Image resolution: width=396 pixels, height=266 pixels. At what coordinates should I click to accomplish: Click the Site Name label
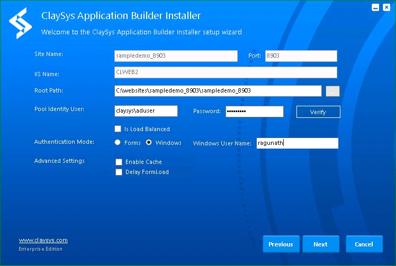(49, 54)
